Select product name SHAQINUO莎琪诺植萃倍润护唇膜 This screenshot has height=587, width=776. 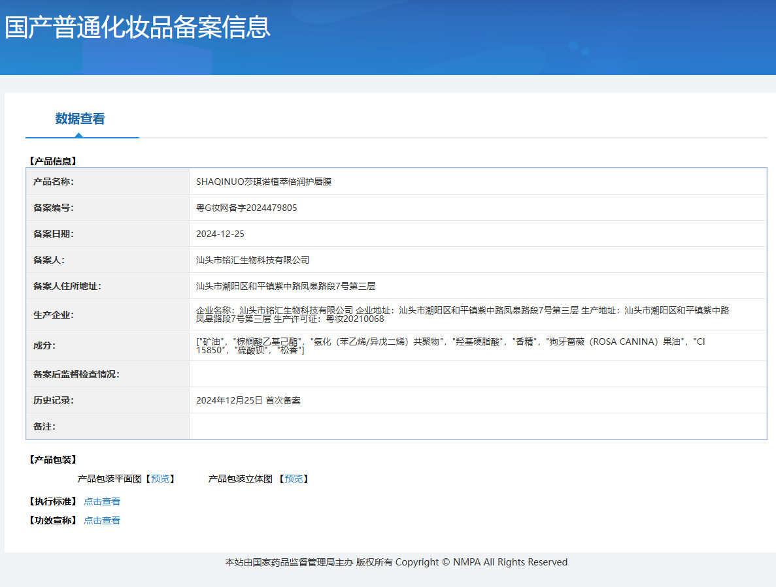(263, 182)
